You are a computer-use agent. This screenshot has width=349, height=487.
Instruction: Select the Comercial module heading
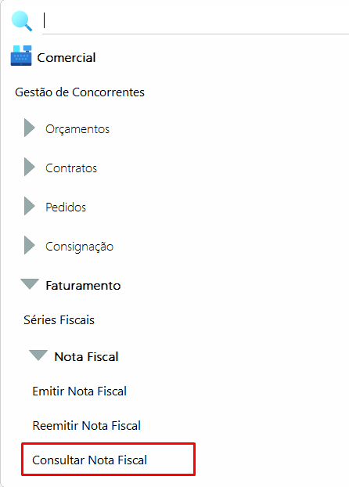67,57
